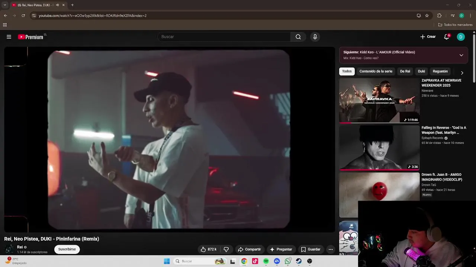The height and width of the screenshot is (267, 476).
Task: Open Task View in taskbar
Action: point(233,261)
